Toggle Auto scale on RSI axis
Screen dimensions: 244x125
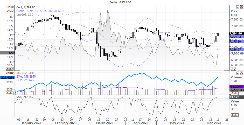(235, 115)
